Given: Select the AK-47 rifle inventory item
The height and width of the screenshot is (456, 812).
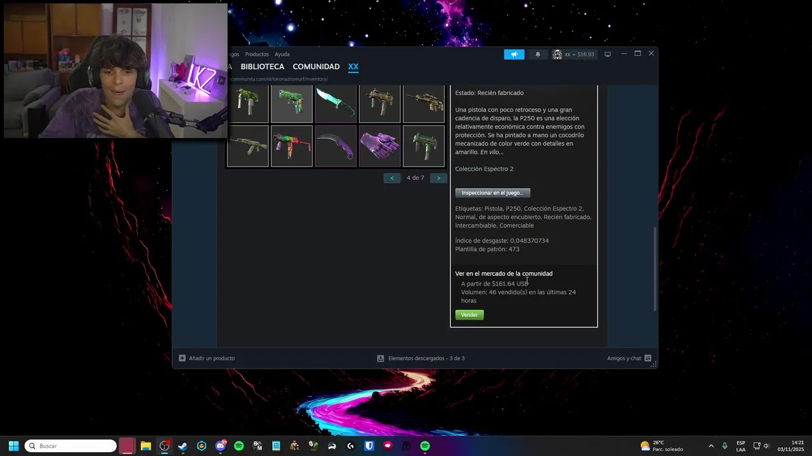Looking at the screenshot, I should point(248,146).
